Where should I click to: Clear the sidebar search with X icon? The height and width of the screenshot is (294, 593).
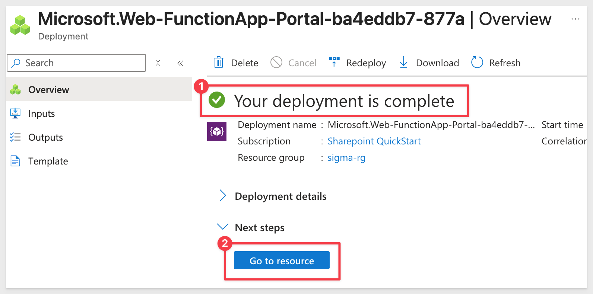tap(158, 63)
